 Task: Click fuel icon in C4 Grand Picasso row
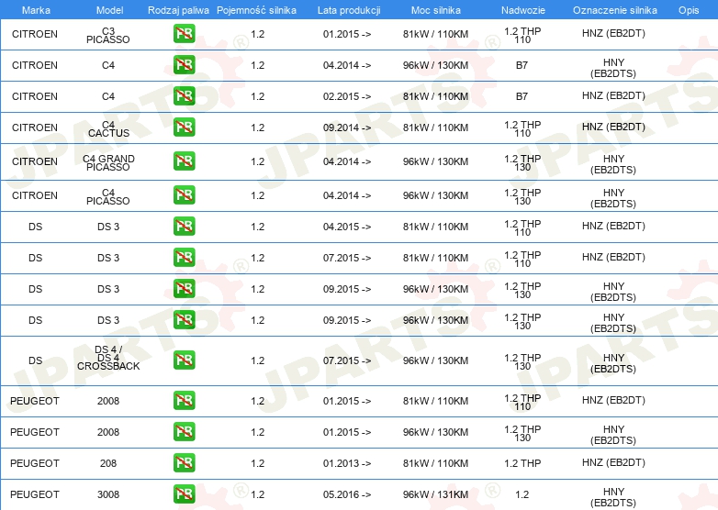point(184,161)
